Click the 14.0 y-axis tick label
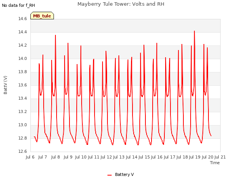 (x=23, y=58)
